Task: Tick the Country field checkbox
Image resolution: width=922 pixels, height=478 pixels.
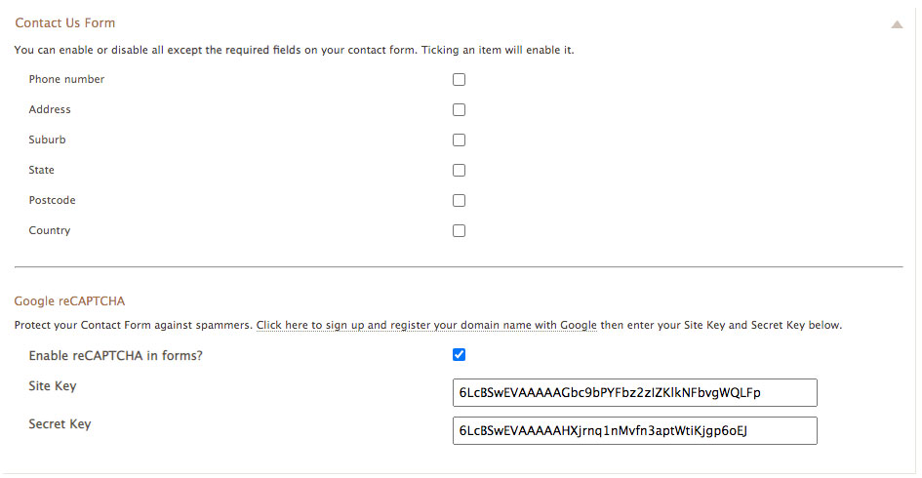Action: (459, 231)
